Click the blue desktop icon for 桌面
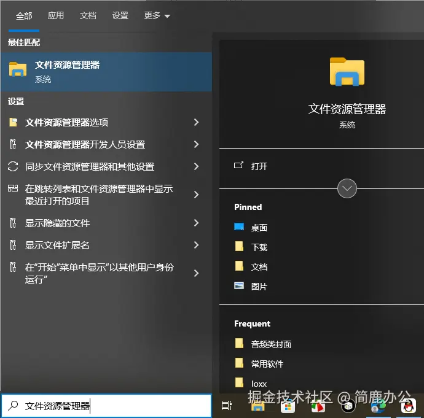 (239, 226)
